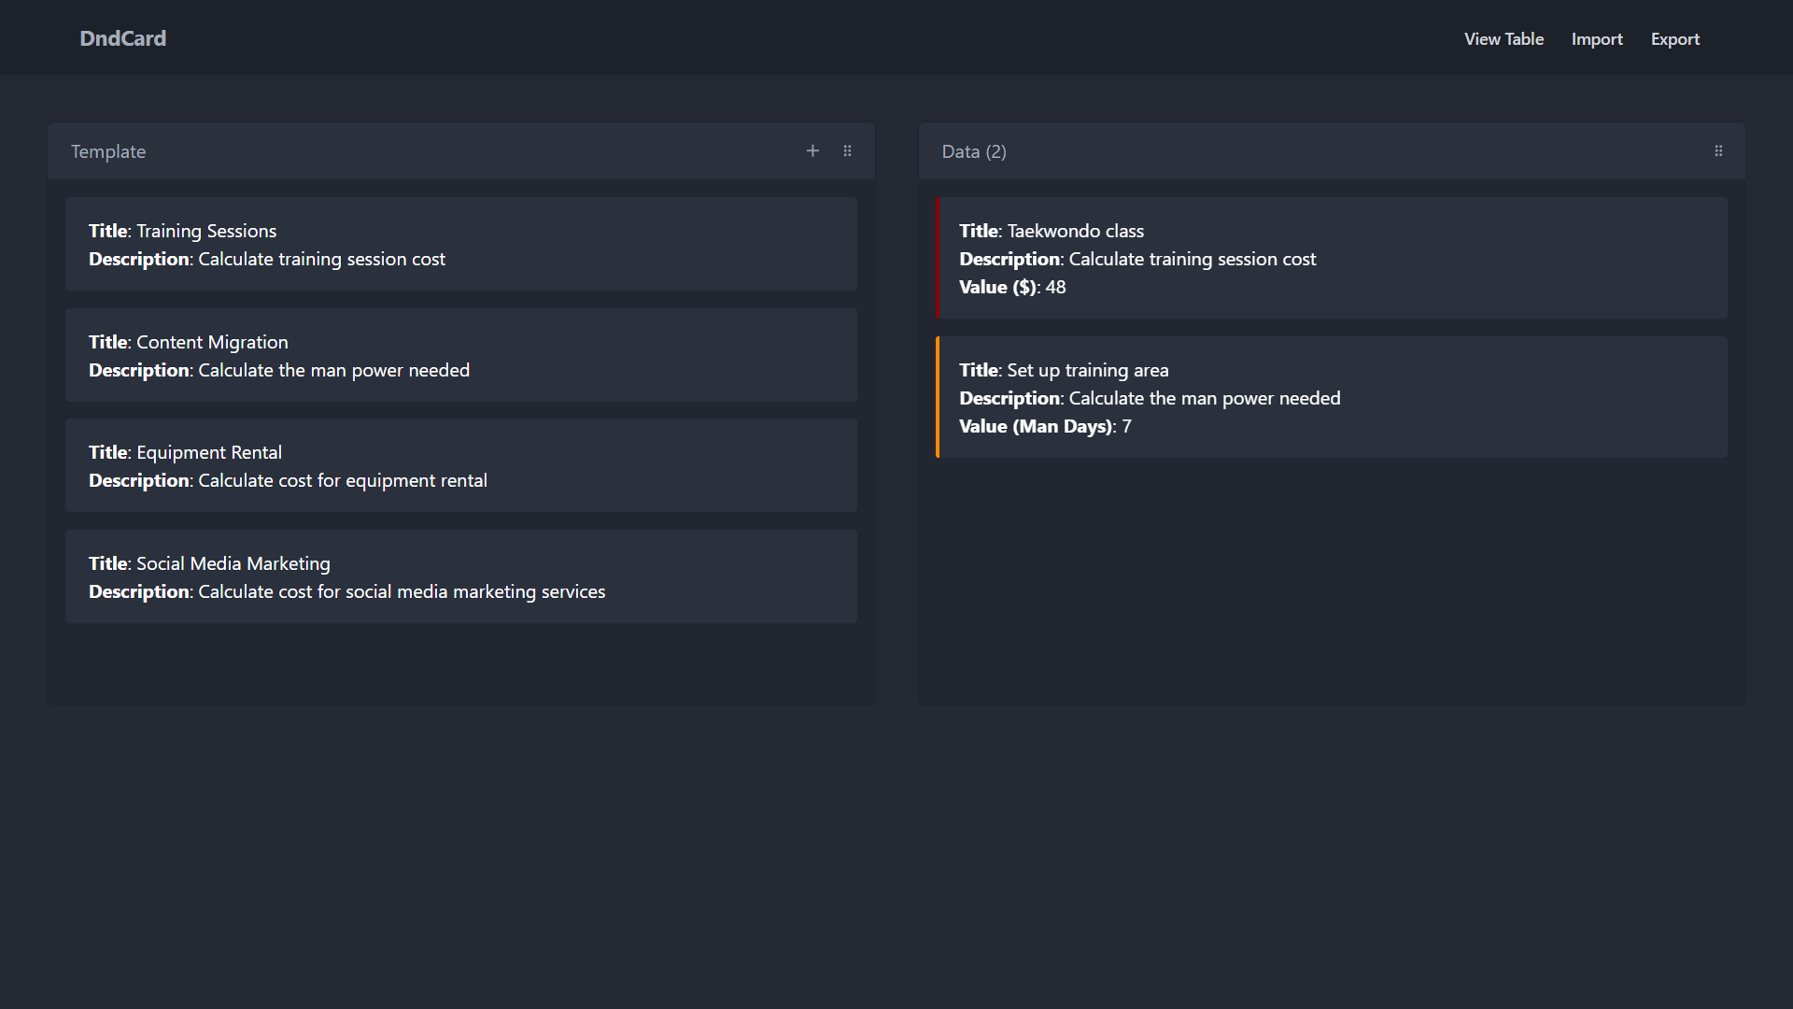Click the Import menu item
This screenshot has height=1009, width=1793.
pos(1597,39)
